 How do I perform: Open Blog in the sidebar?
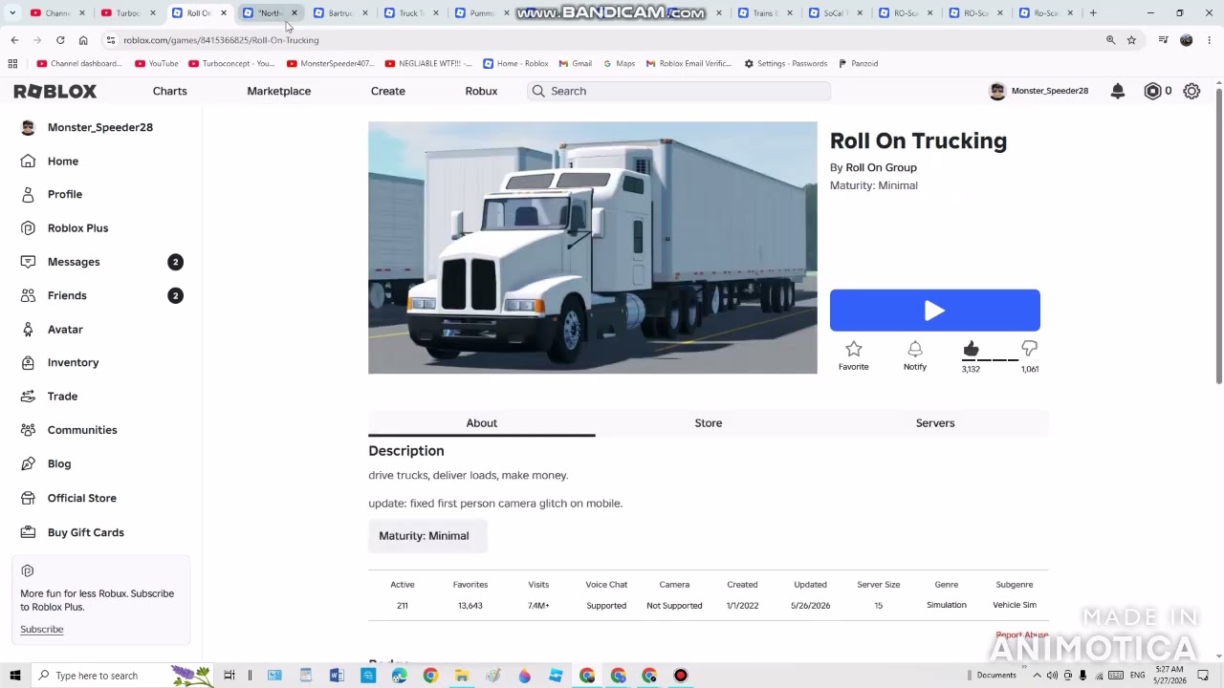(x=59, y=463)
